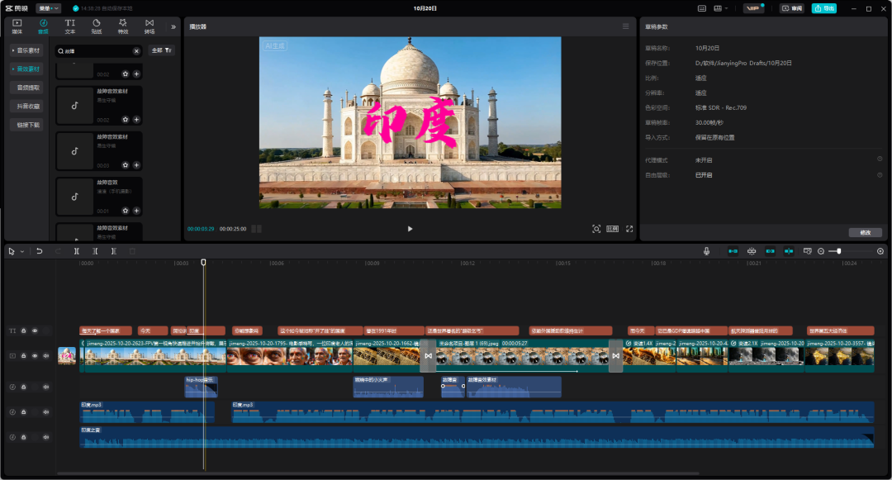
Task: Play the video in the preview player
Action: click(410, 229)
